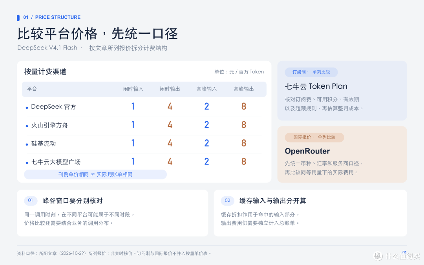This screenshot has height=265, width=424.
Task: Click the '01' badge beside 峰谷窗口要分别核对
Action: [30, 200]
